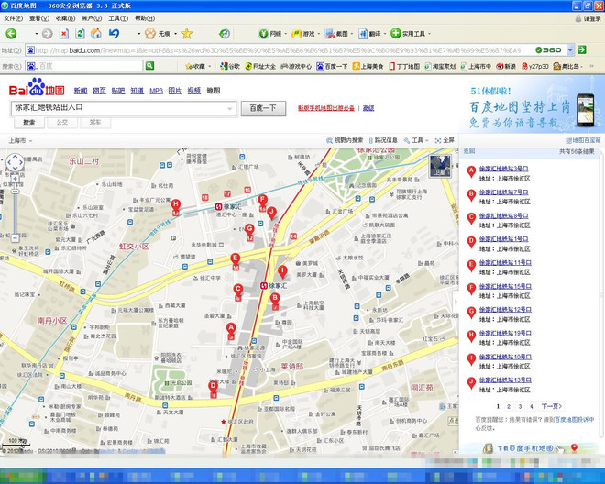The image size is (605, 484).
Task: Open result 徐家汇地铁站11号口
Action: (505, 262)
